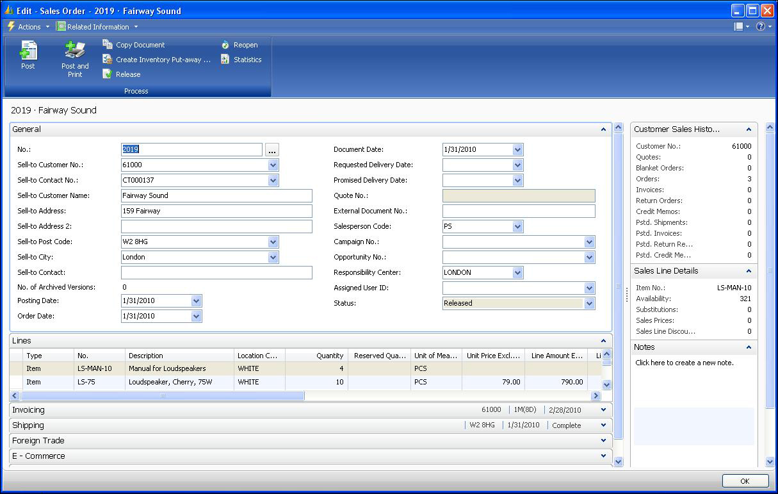Open Promised Delivery Date dropdown
778x494 pixels.
(518, 180)
